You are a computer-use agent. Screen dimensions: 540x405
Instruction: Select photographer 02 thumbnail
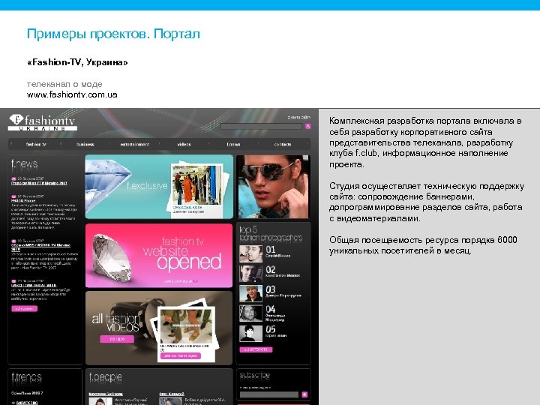[x=250, y=274]
